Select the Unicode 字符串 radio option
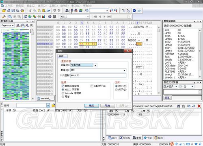203x146 pixels. tap(63, 93)
